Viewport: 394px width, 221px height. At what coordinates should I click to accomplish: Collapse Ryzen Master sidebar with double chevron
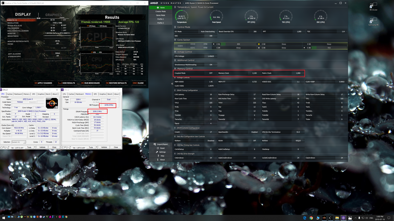click(x=172, y=83)
